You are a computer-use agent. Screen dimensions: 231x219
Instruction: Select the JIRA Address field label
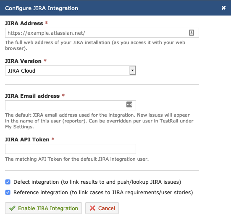click(x=24, y=23)
